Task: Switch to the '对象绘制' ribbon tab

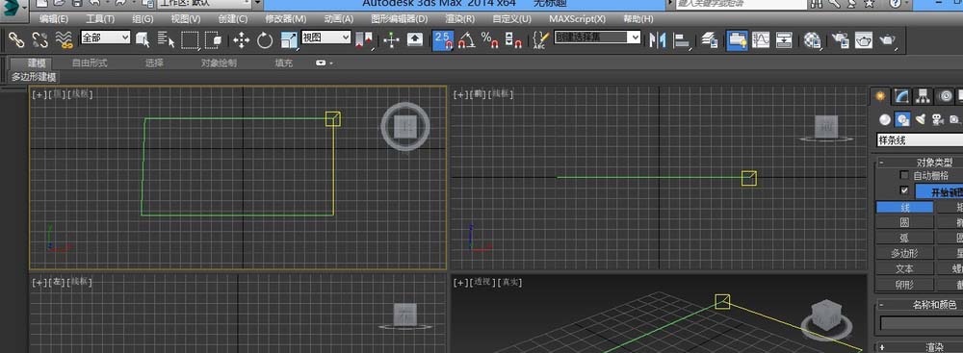Action: (x=219, y=63)
